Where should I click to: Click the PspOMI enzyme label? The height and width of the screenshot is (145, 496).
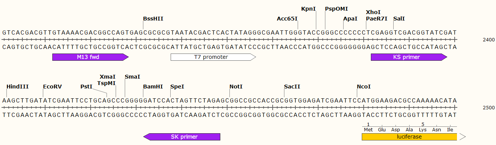pyautogui.click(x=336, y=9)
